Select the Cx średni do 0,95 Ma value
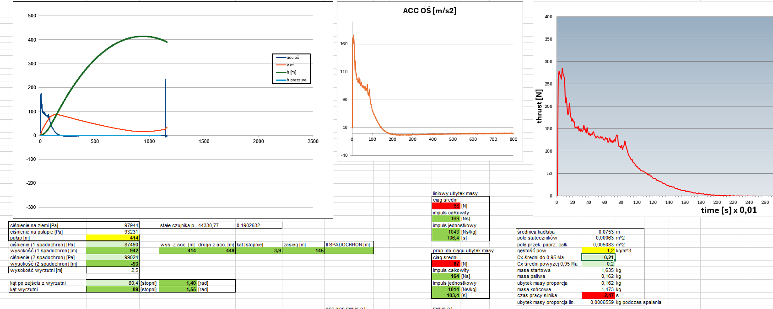Screen dimensions: 773x309 (598, 257)
